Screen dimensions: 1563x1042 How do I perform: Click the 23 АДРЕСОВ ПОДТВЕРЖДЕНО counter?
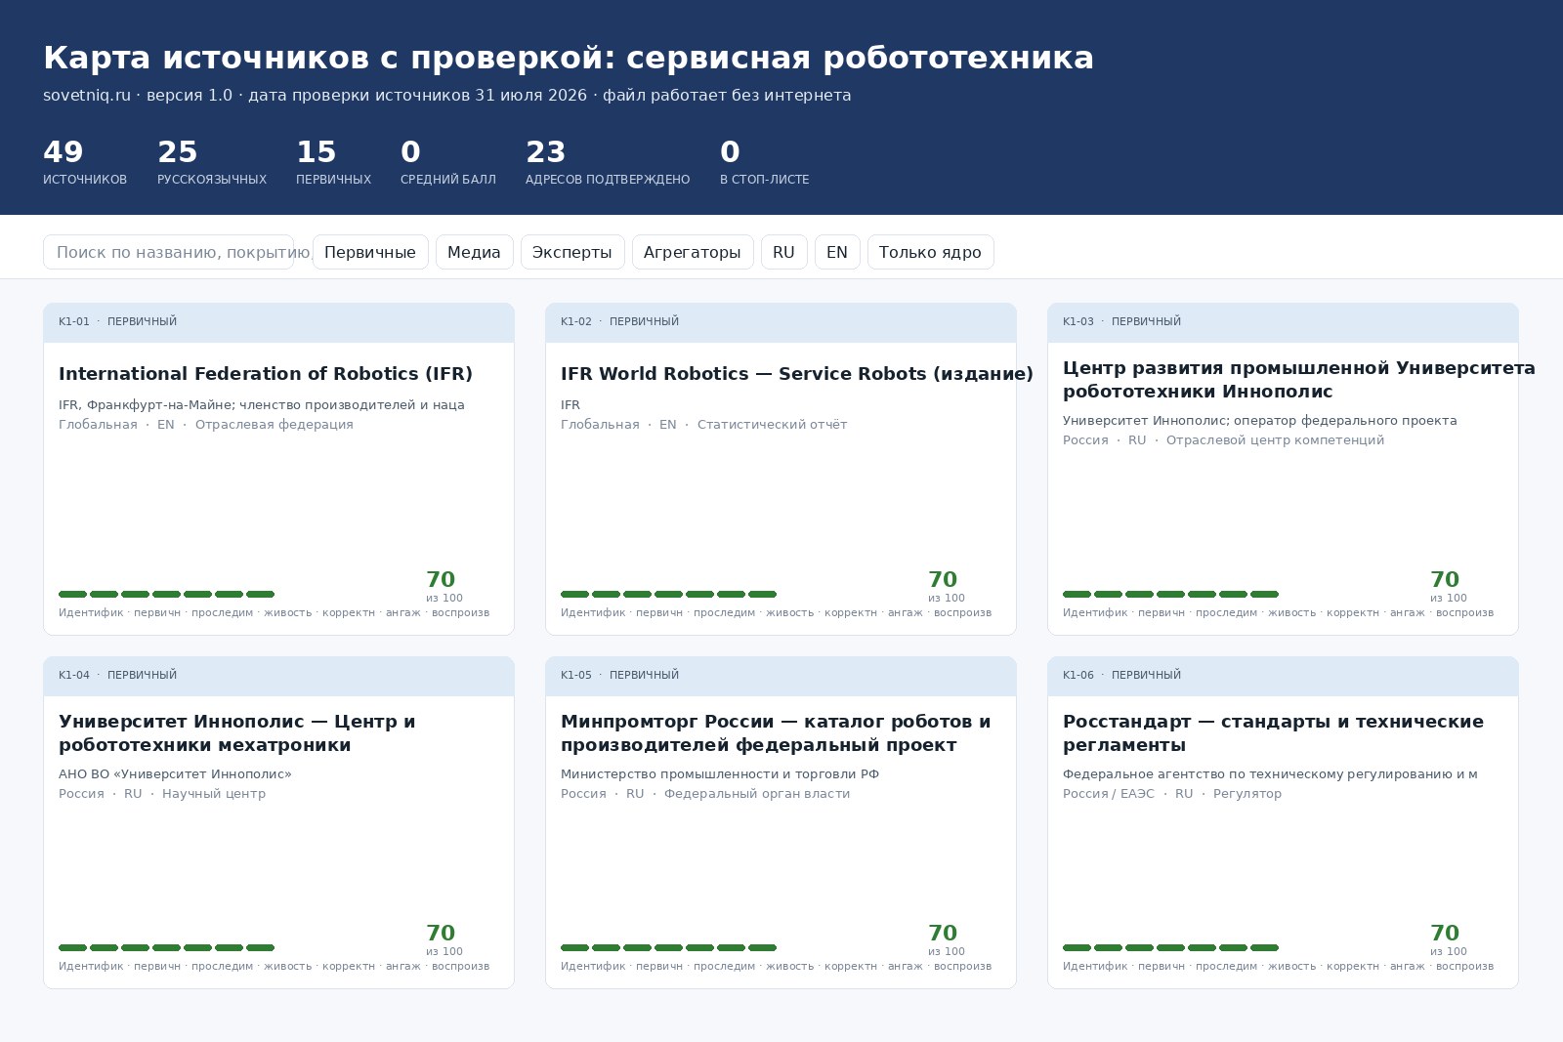pyautogui.click(x=608, y=162)
